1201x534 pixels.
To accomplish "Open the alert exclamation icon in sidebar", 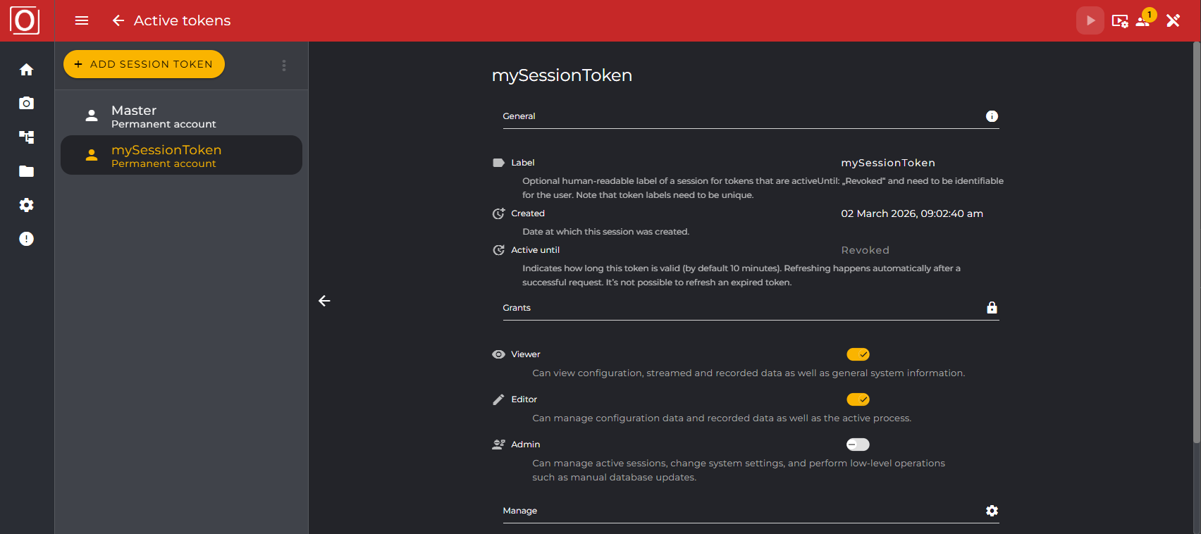I will (x=27, y=239).
